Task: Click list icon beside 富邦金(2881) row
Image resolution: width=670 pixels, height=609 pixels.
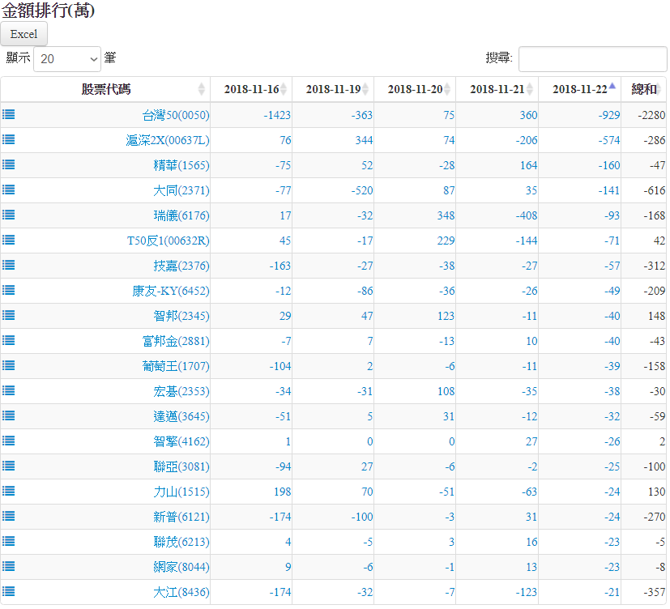Action: coord(8,341)
